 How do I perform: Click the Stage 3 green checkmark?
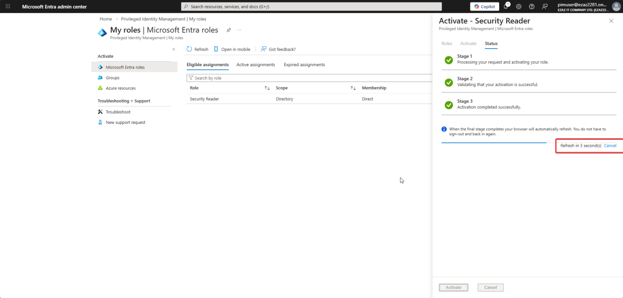coord(448,105)
